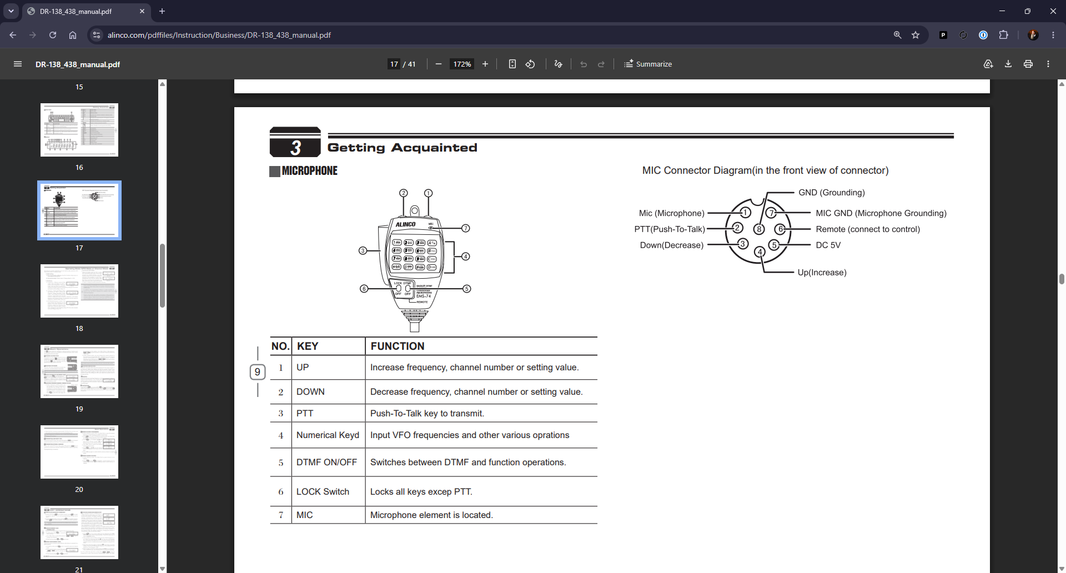Click the 'Numerical Keyd' table cell

click(328, 435)
